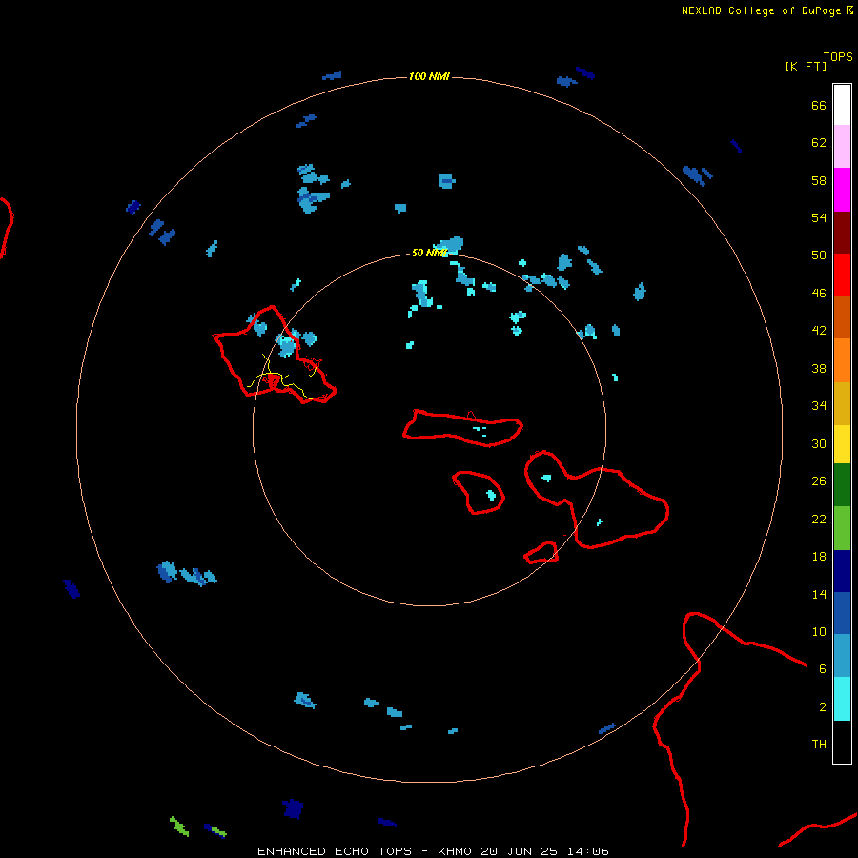This screenshot has width=858, height=858.
Task: Click the "[K FT]" units label
Action: (806, 66)
